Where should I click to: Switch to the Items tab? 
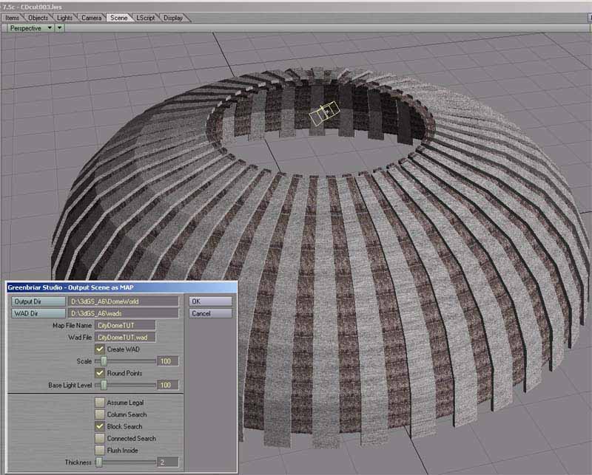point(13,17)
